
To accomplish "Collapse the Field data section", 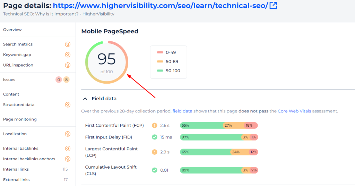I will click(85, 99).
